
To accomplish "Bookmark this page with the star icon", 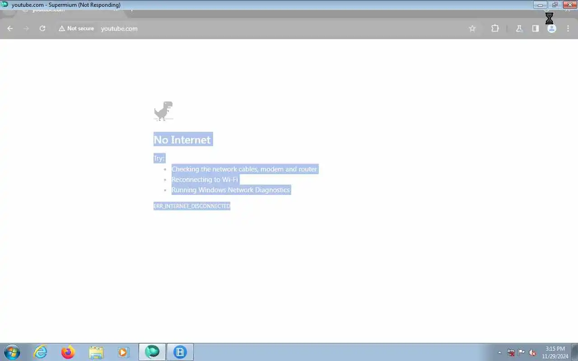I will (472, 28).
